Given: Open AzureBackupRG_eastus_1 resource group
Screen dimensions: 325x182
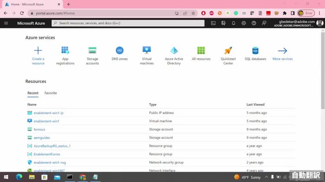Looking at the screenshot, I should coord(52,146).
